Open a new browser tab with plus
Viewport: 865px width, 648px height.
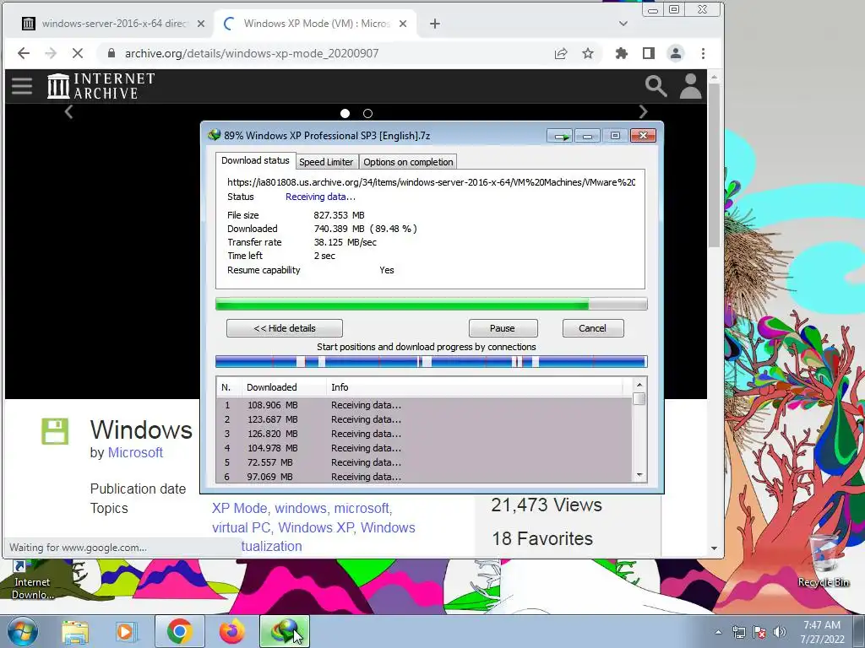(x=435, y=24)
